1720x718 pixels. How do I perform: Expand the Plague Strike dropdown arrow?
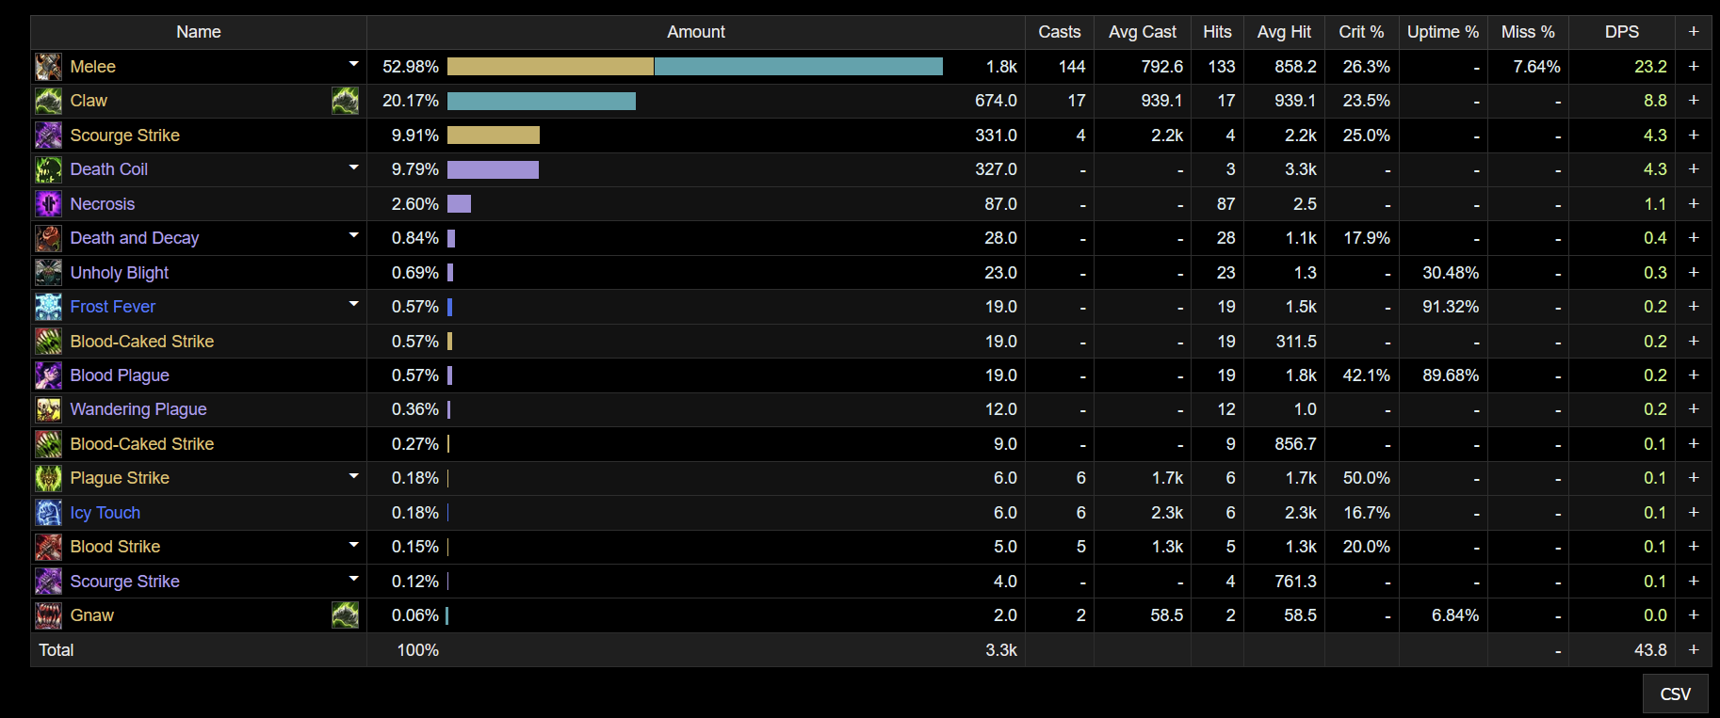point(354,476)
